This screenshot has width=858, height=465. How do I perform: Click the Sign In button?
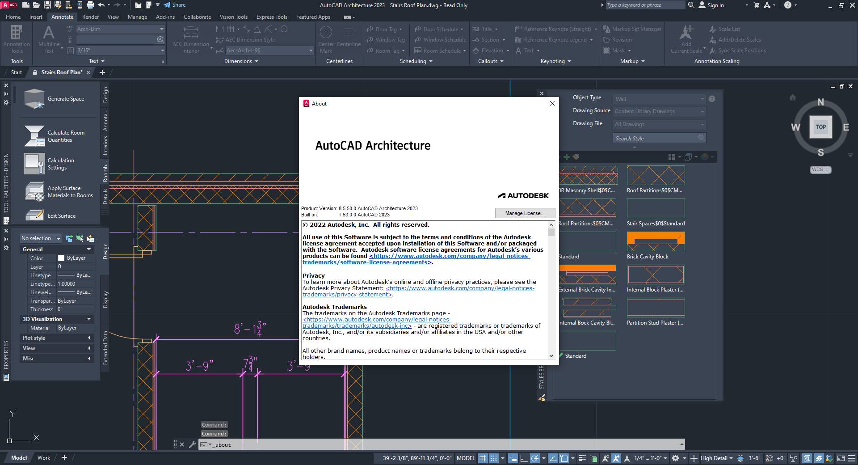pyautogui.click(x=711, y=5)
